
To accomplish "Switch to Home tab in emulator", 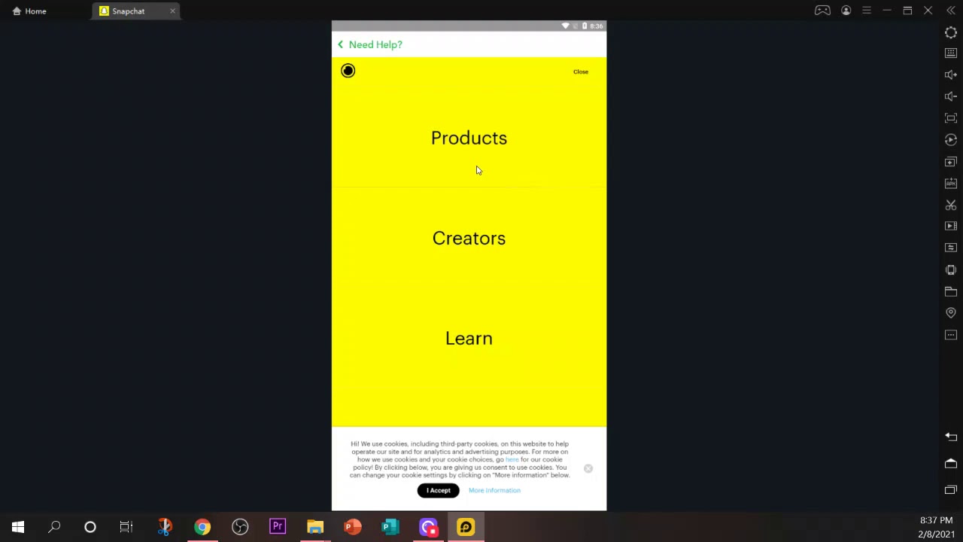I will coord(29,11).
